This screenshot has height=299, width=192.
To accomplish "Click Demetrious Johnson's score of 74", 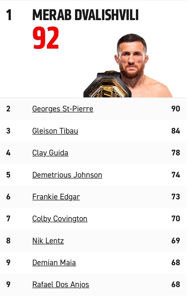I will pyautogui.click(x=176, y=175).
